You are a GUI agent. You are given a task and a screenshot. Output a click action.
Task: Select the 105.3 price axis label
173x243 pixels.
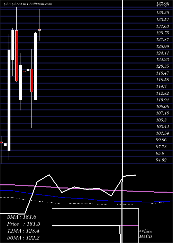tap(161, 120)
